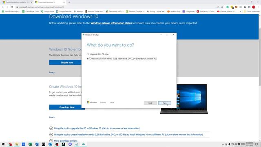The height and width of the screenshot is (147, 261).
Task: Open Excel from the taskbar
Action: pyautogui.click(x=30, y=144)
